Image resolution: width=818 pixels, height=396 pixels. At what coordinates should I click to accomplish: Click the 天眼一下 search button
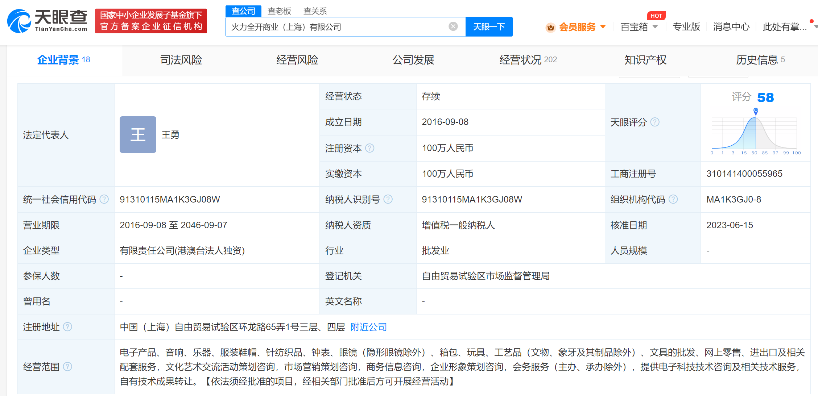[x=489, y=27]
